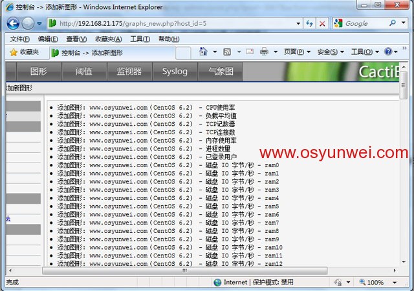Click the search magnifier icon

[x=393, y=23]
